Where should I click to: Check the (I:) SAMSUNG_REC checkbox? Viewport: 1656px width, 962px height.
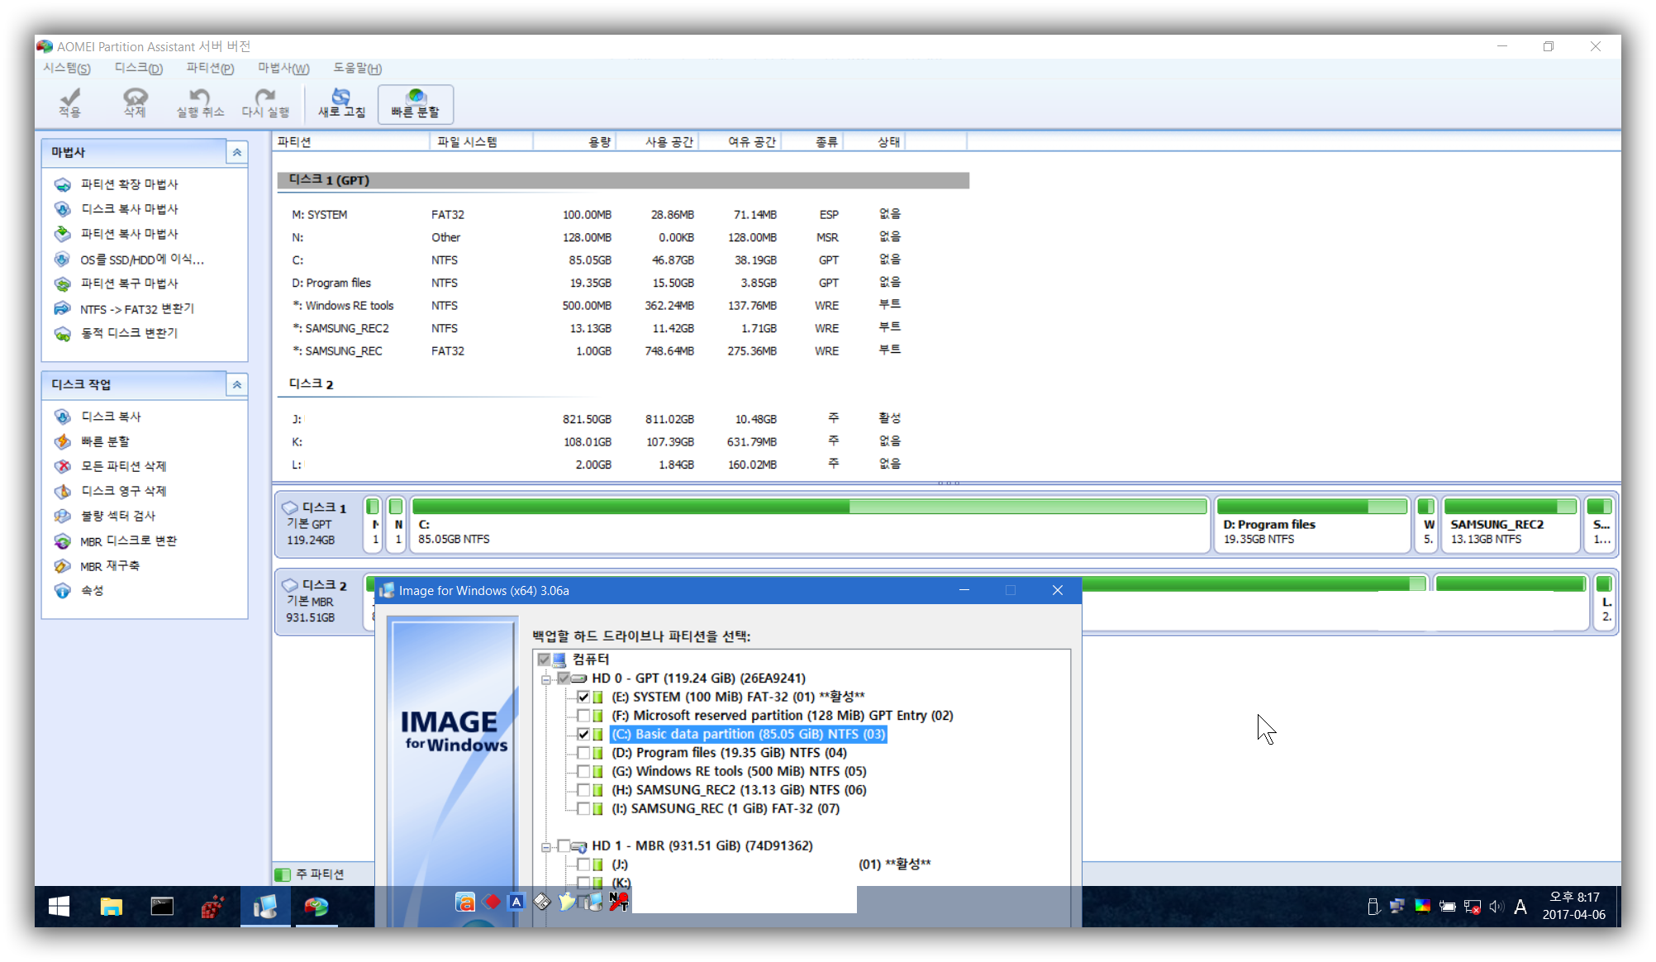[x=583, y=808]
